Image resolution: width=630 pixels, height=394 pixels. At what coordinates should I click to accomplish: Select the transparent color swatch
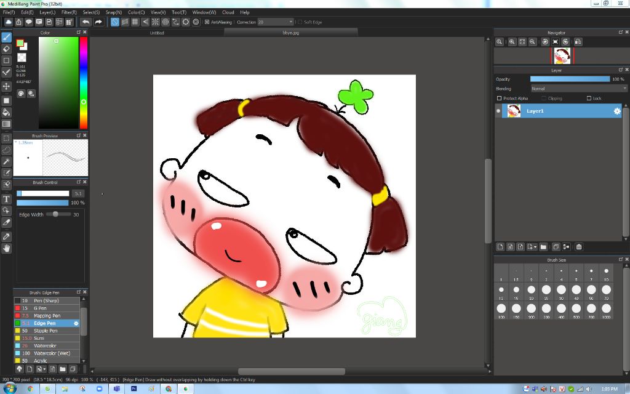22,57
